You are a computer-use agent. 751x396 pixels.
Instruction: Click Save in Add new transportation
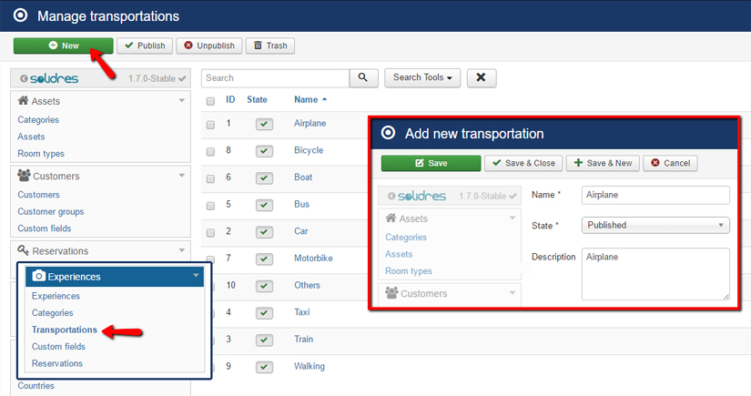pos(431,163)
